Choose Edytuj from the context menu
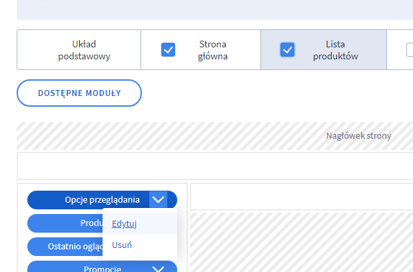Screen dimensions: 413x272 [125, 223]
